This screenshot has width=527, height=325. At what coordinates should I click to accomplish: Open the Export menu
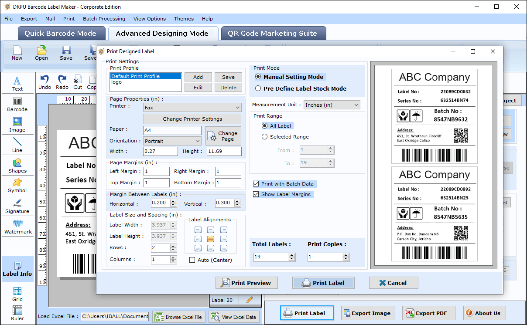point(29,19)
